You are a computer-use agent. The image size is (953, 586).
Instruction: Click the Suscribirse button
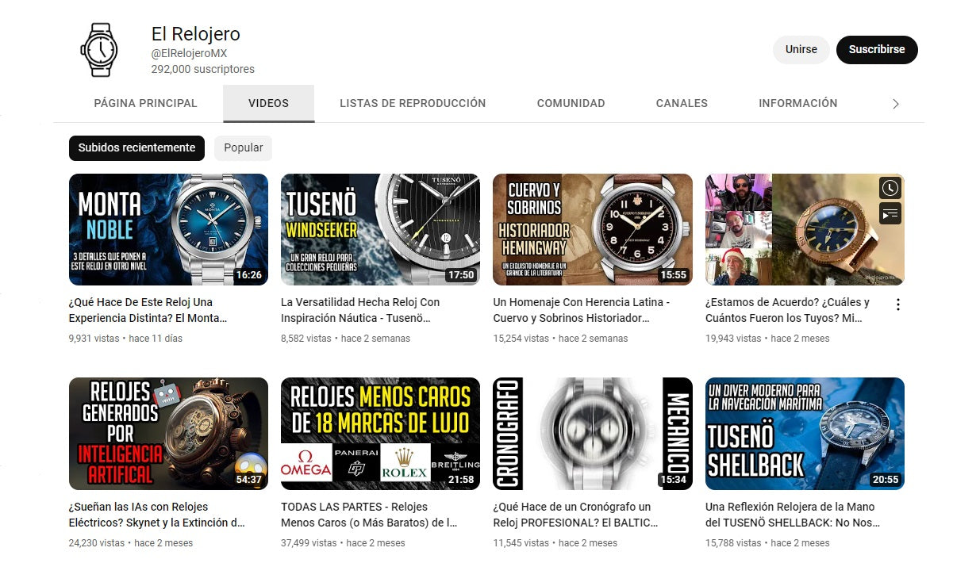coord(877,49)
